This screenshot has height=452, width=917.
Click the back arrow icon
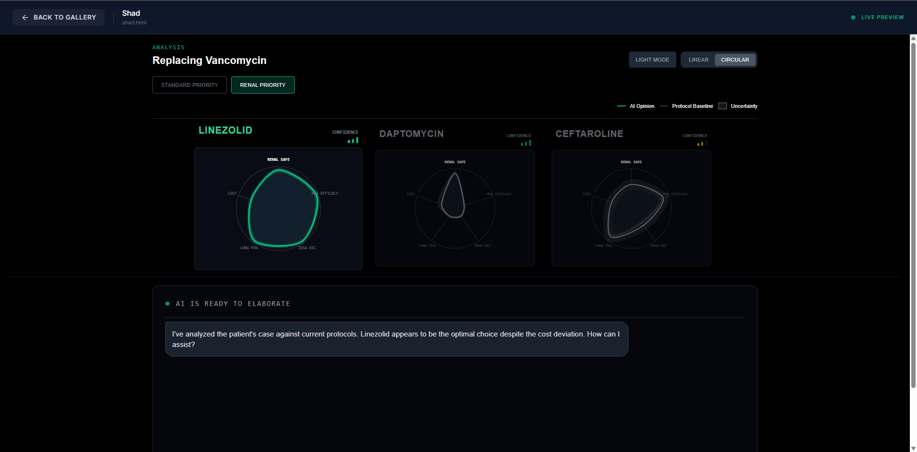(25, 18)
